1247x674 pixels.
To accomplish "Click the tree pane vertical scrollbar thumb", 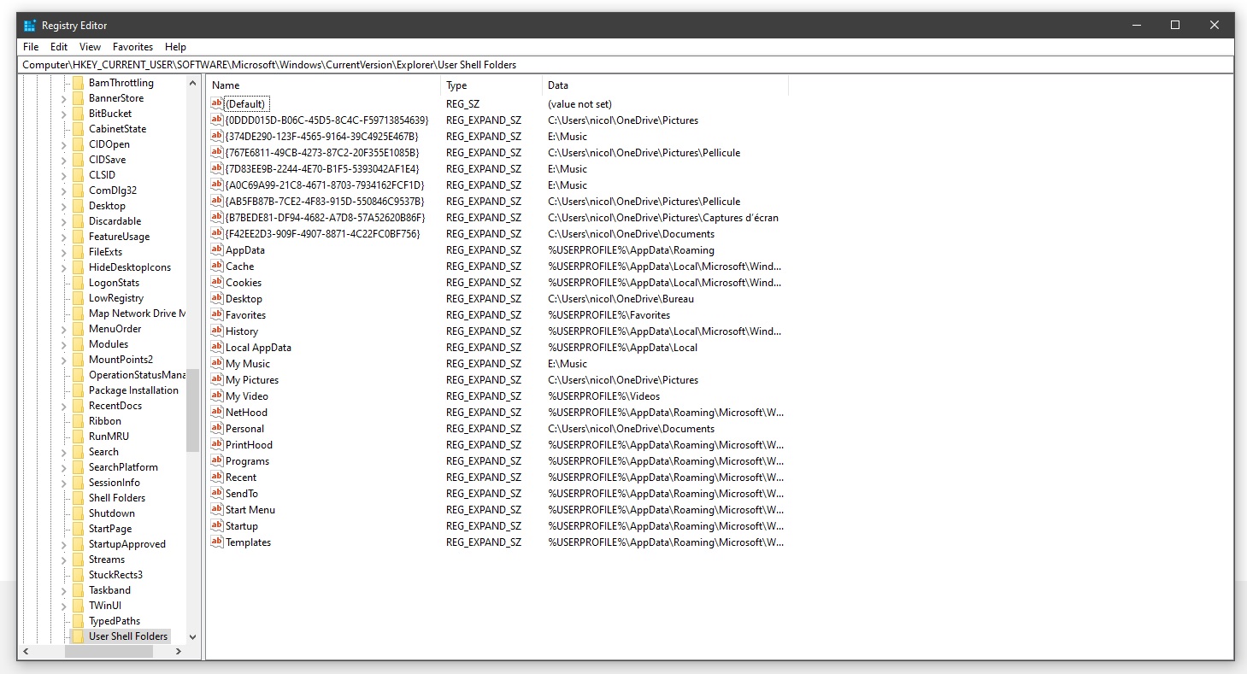I will coord(192,411).
